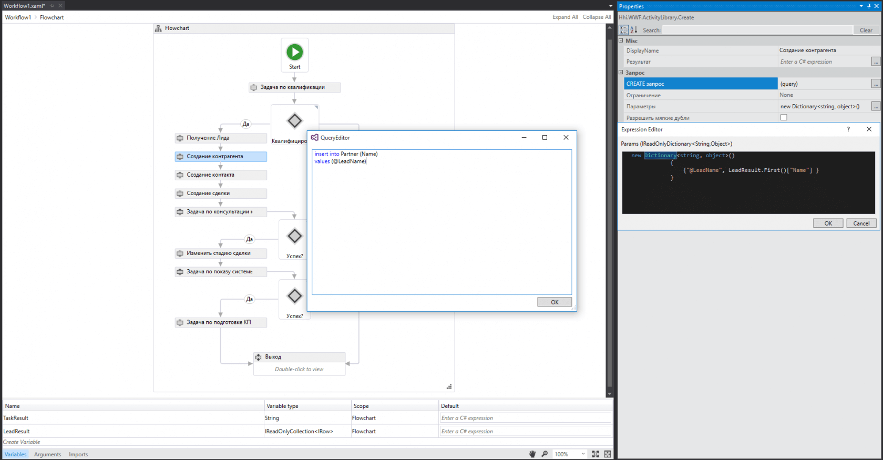Select the CREATE запрос property row
Screen dimensions: 883x460
coord(701,84)
